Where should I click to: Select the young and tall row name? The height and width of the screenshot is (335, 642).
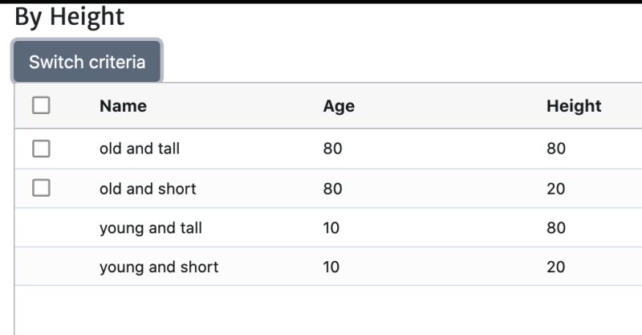[151, 228]
